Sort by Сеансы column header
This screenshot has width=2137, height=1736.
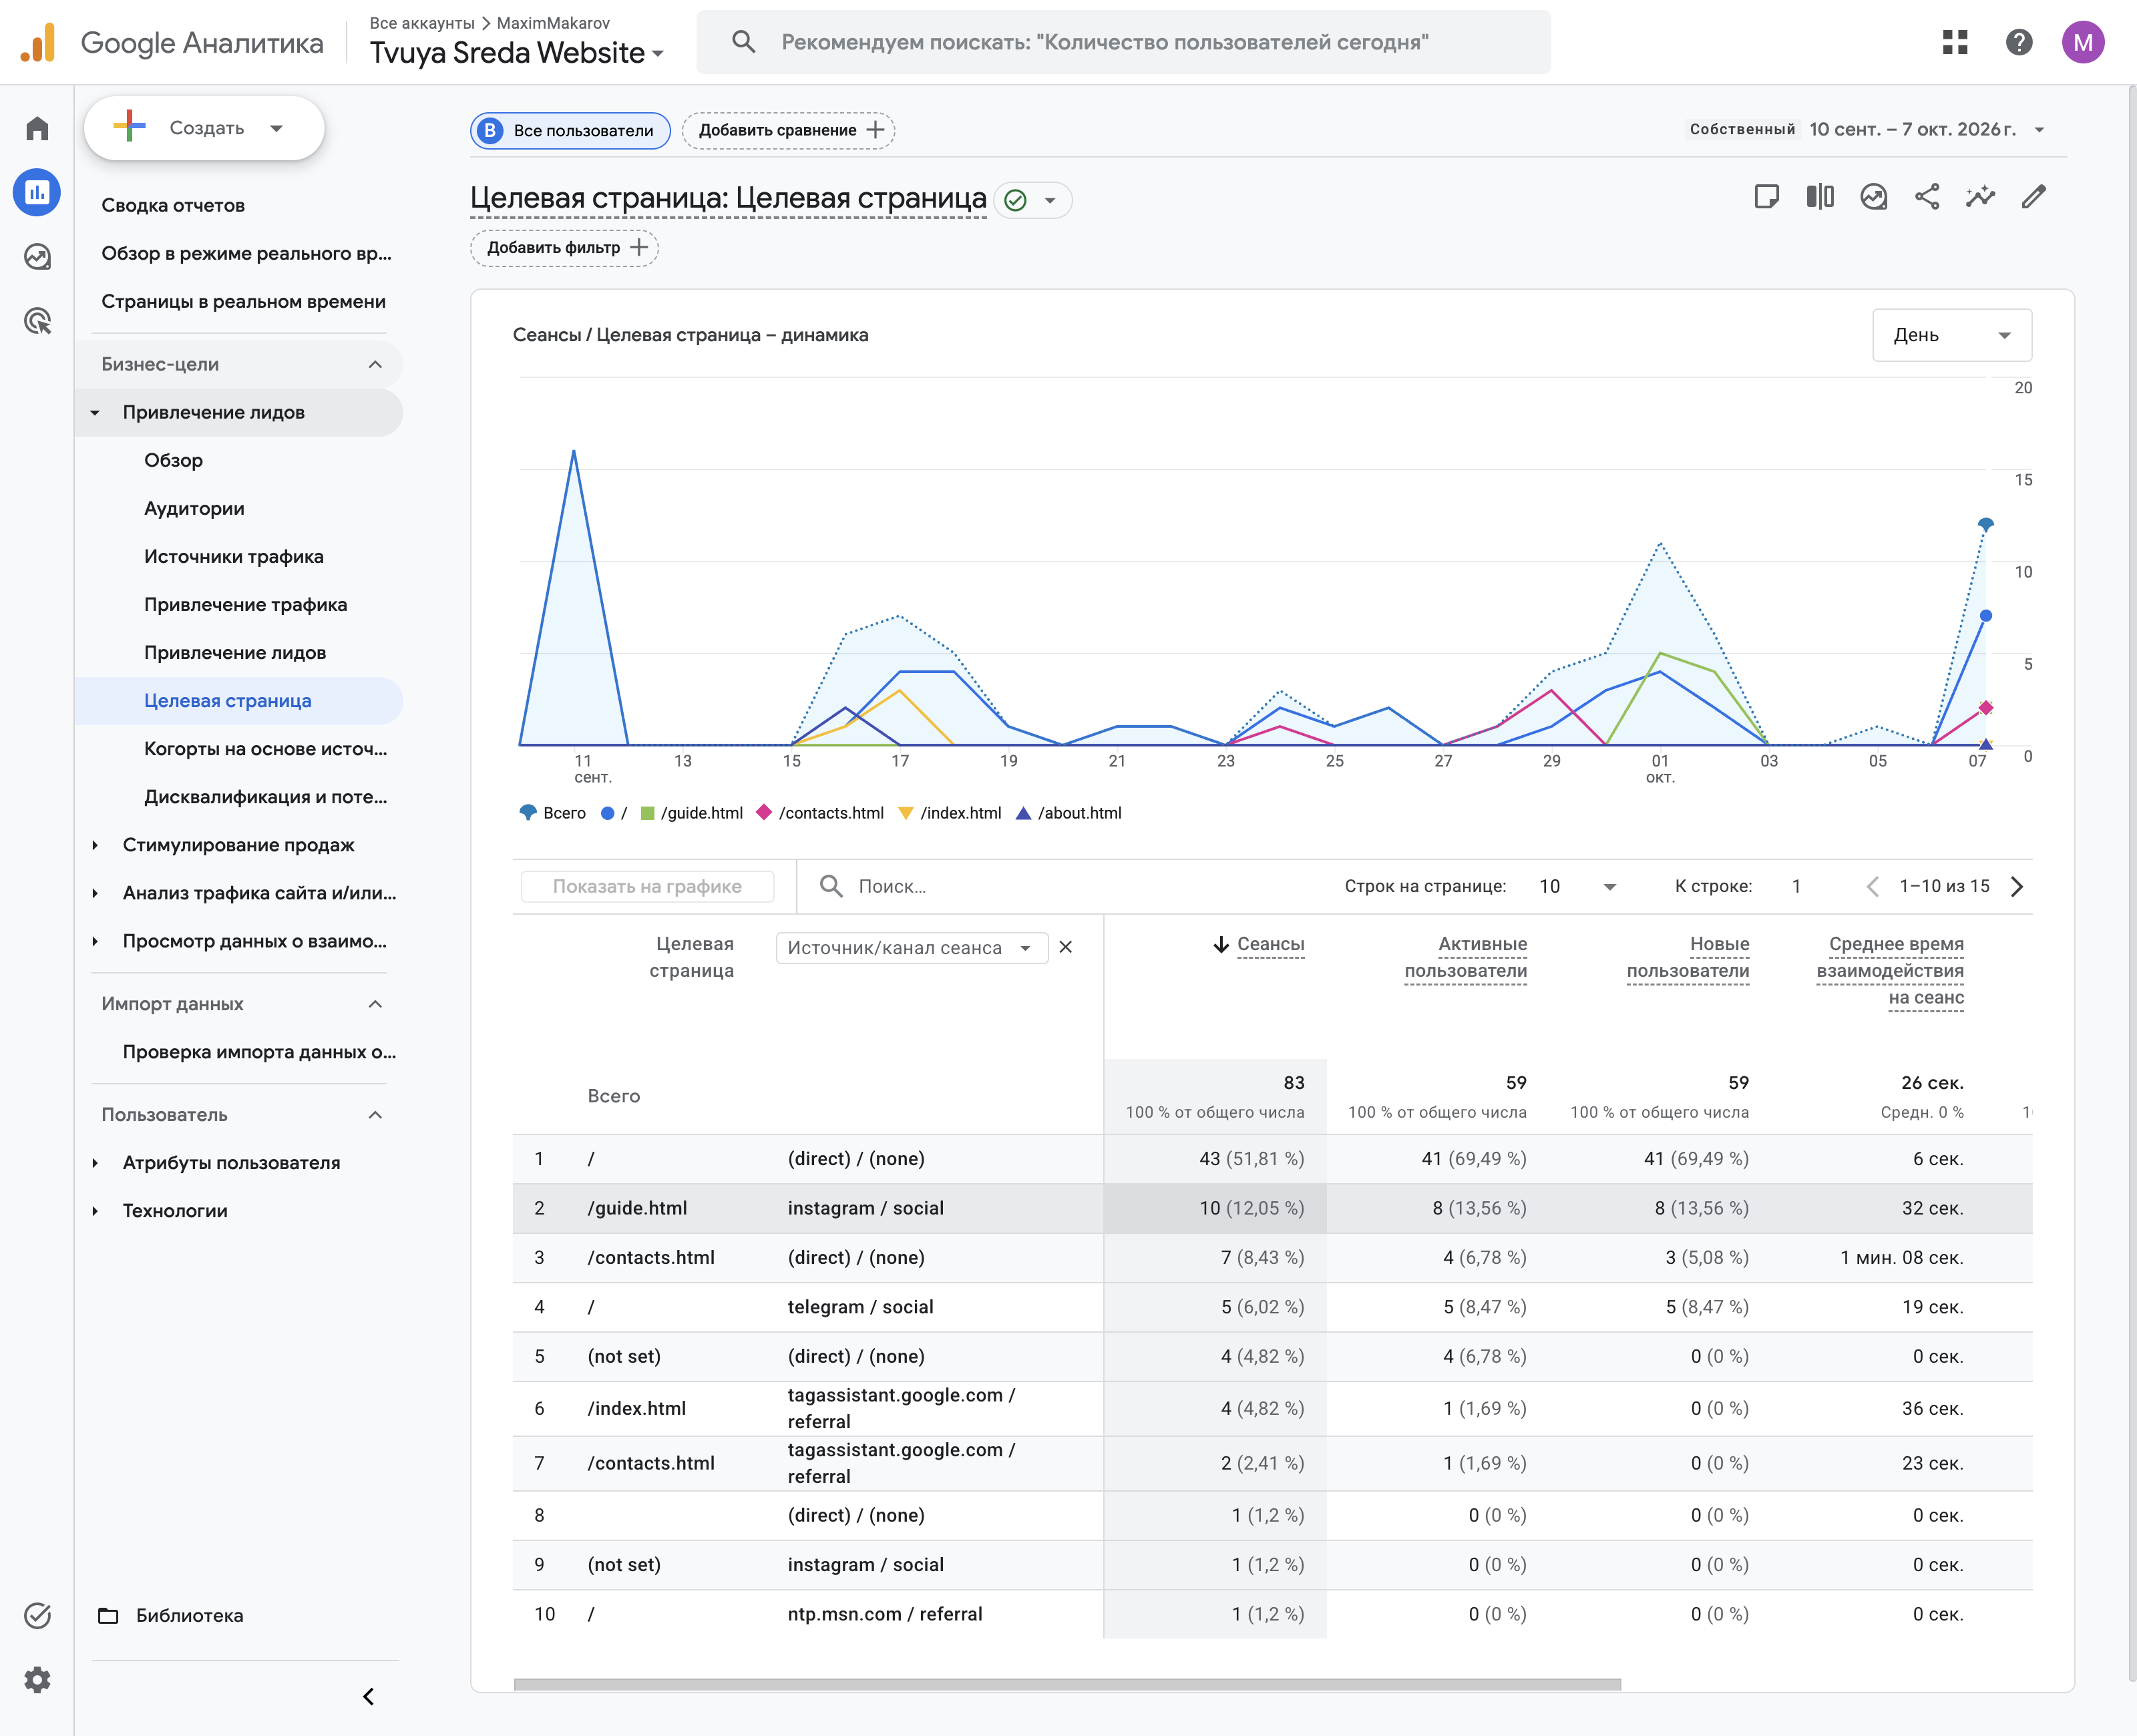pos(1270,944)
